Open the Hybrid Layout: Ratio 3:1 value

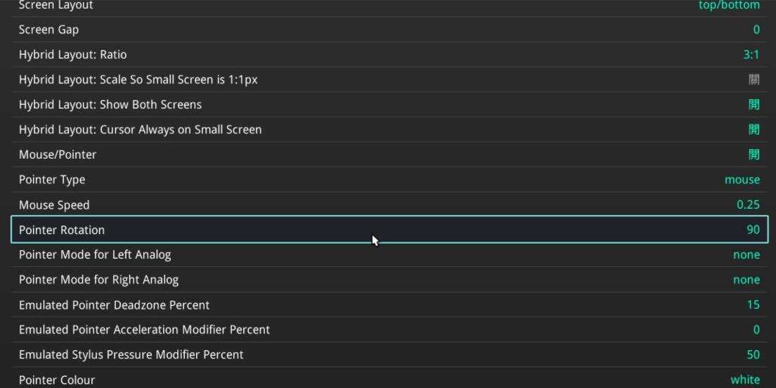click(751, 55)
